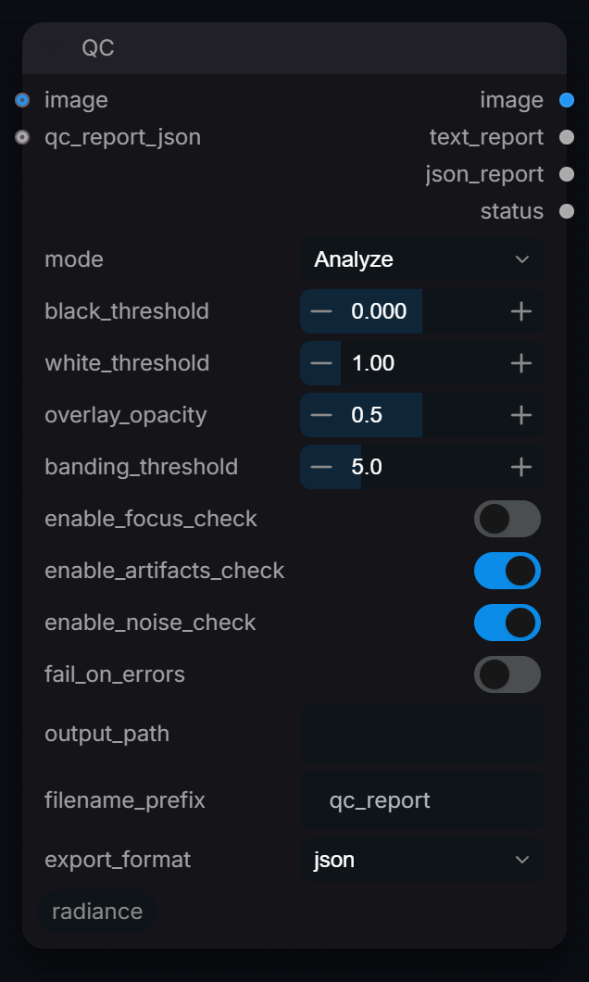This screenshot has height=982, width=589.
Task: Enable the enable_focus_check toggle
Action: coord(507,519)
